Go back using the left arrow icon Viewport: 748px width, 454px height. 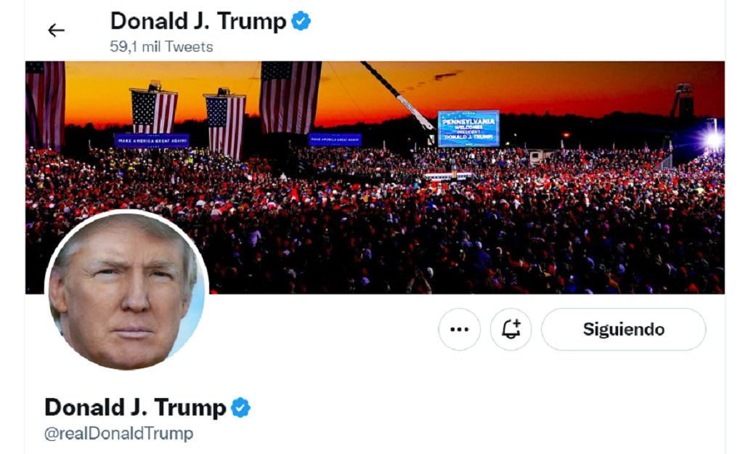coord(56,31)
